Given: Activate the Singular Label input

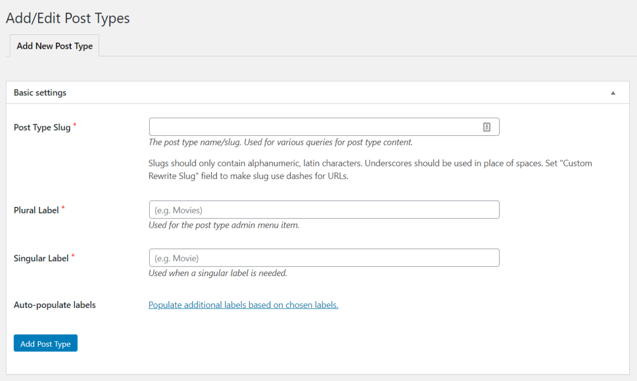Looking at the screenshot, I should [x=323, y=257].
